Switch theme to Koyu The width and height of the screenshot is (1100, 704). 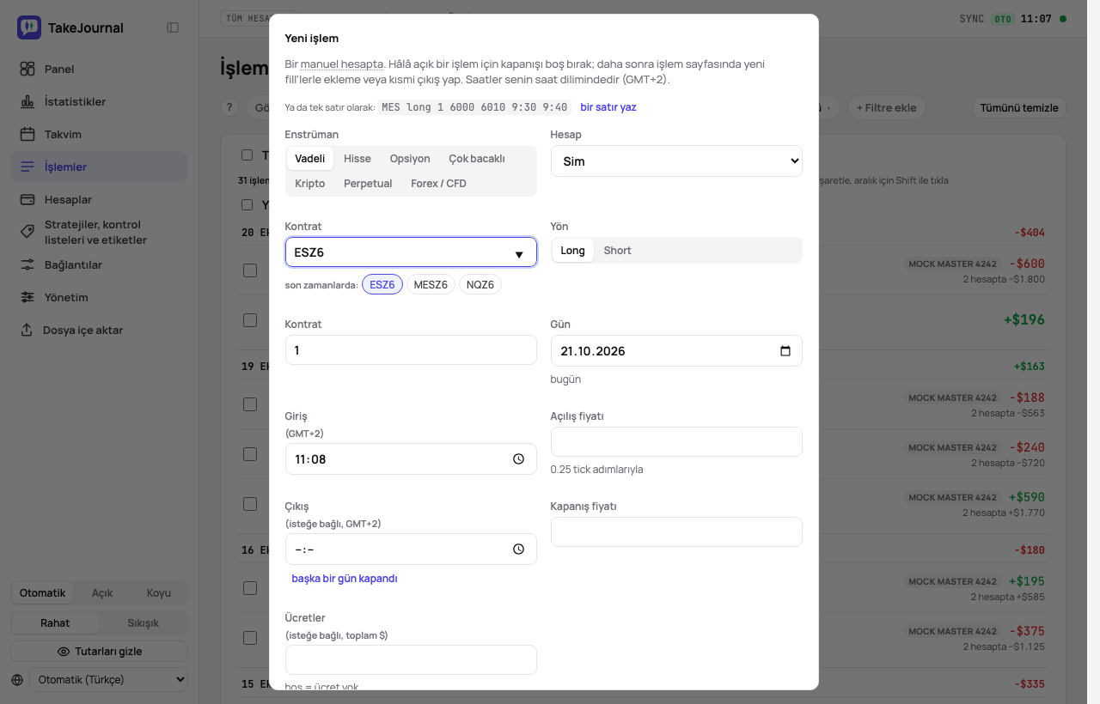pos(159,592)
